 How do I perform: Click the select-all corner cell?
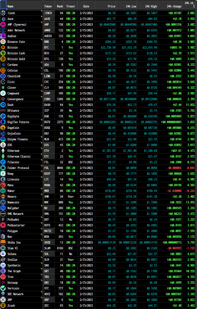tap(3, 5)
